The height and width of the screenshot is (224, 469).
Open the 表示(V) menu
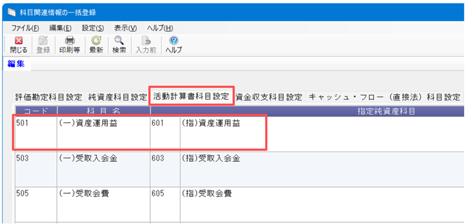coord(125,28)
